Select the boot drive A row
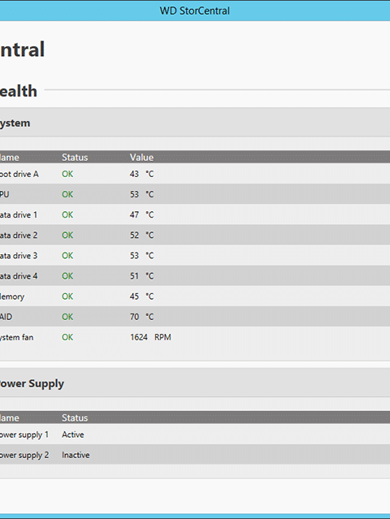 (x=195, y=174)
